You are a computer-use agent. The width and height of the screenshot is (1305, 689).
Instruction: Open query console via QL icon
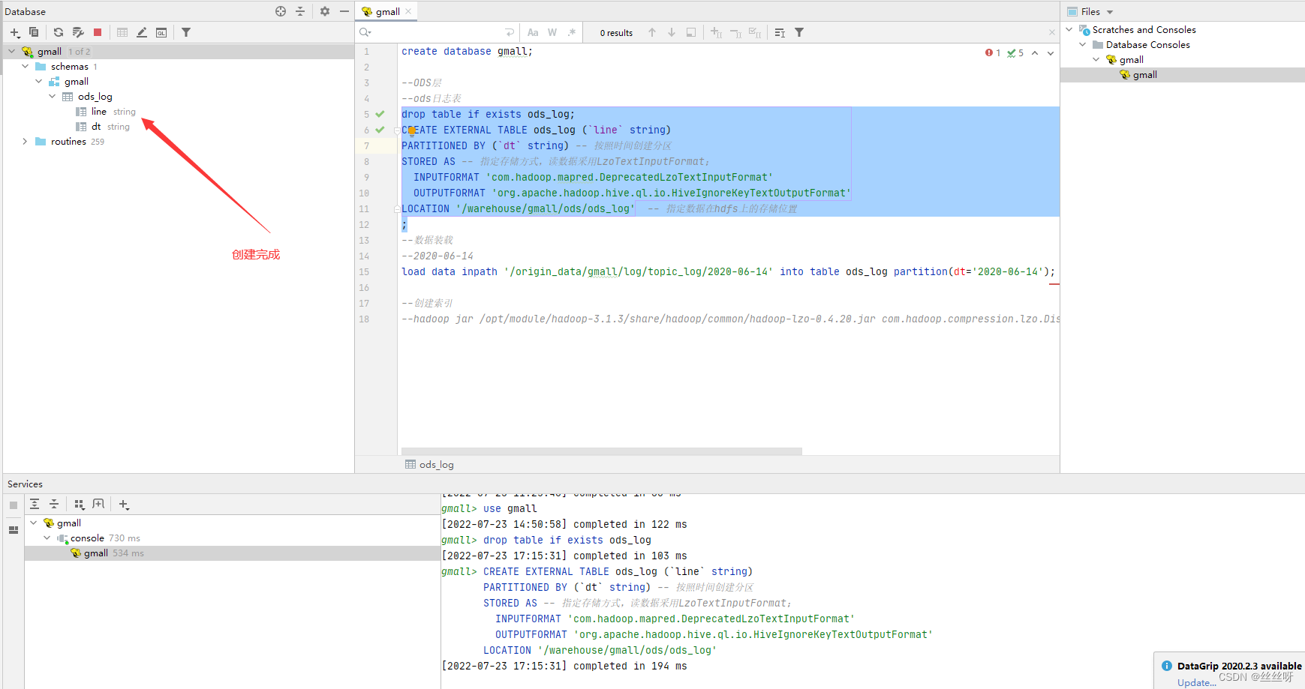coord(161,32)
